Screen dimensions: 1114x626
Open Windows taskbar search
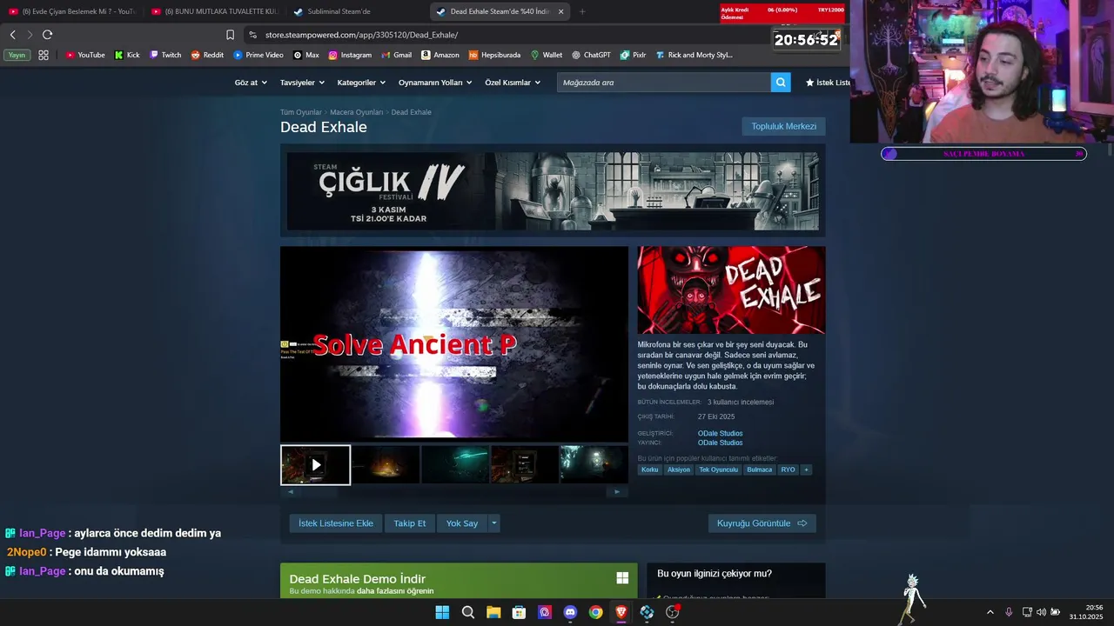coord(467,612)
